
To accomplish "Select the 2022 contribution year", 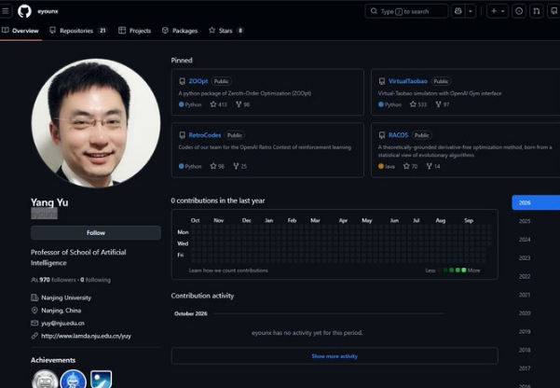I will pos(525,276).
